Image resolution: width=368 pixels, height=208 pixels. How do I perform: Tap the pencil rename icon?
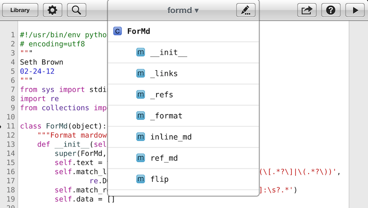[246, 10]
